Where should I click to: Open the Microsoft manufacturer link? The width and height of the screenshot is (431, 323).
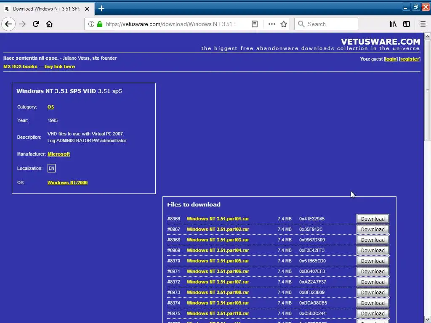pos(59,154)
